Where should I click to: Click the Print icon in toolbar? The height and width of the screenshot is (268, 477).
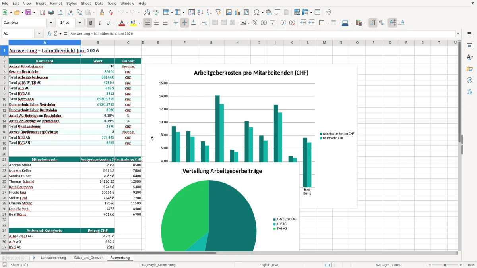(x=51, y=12)
